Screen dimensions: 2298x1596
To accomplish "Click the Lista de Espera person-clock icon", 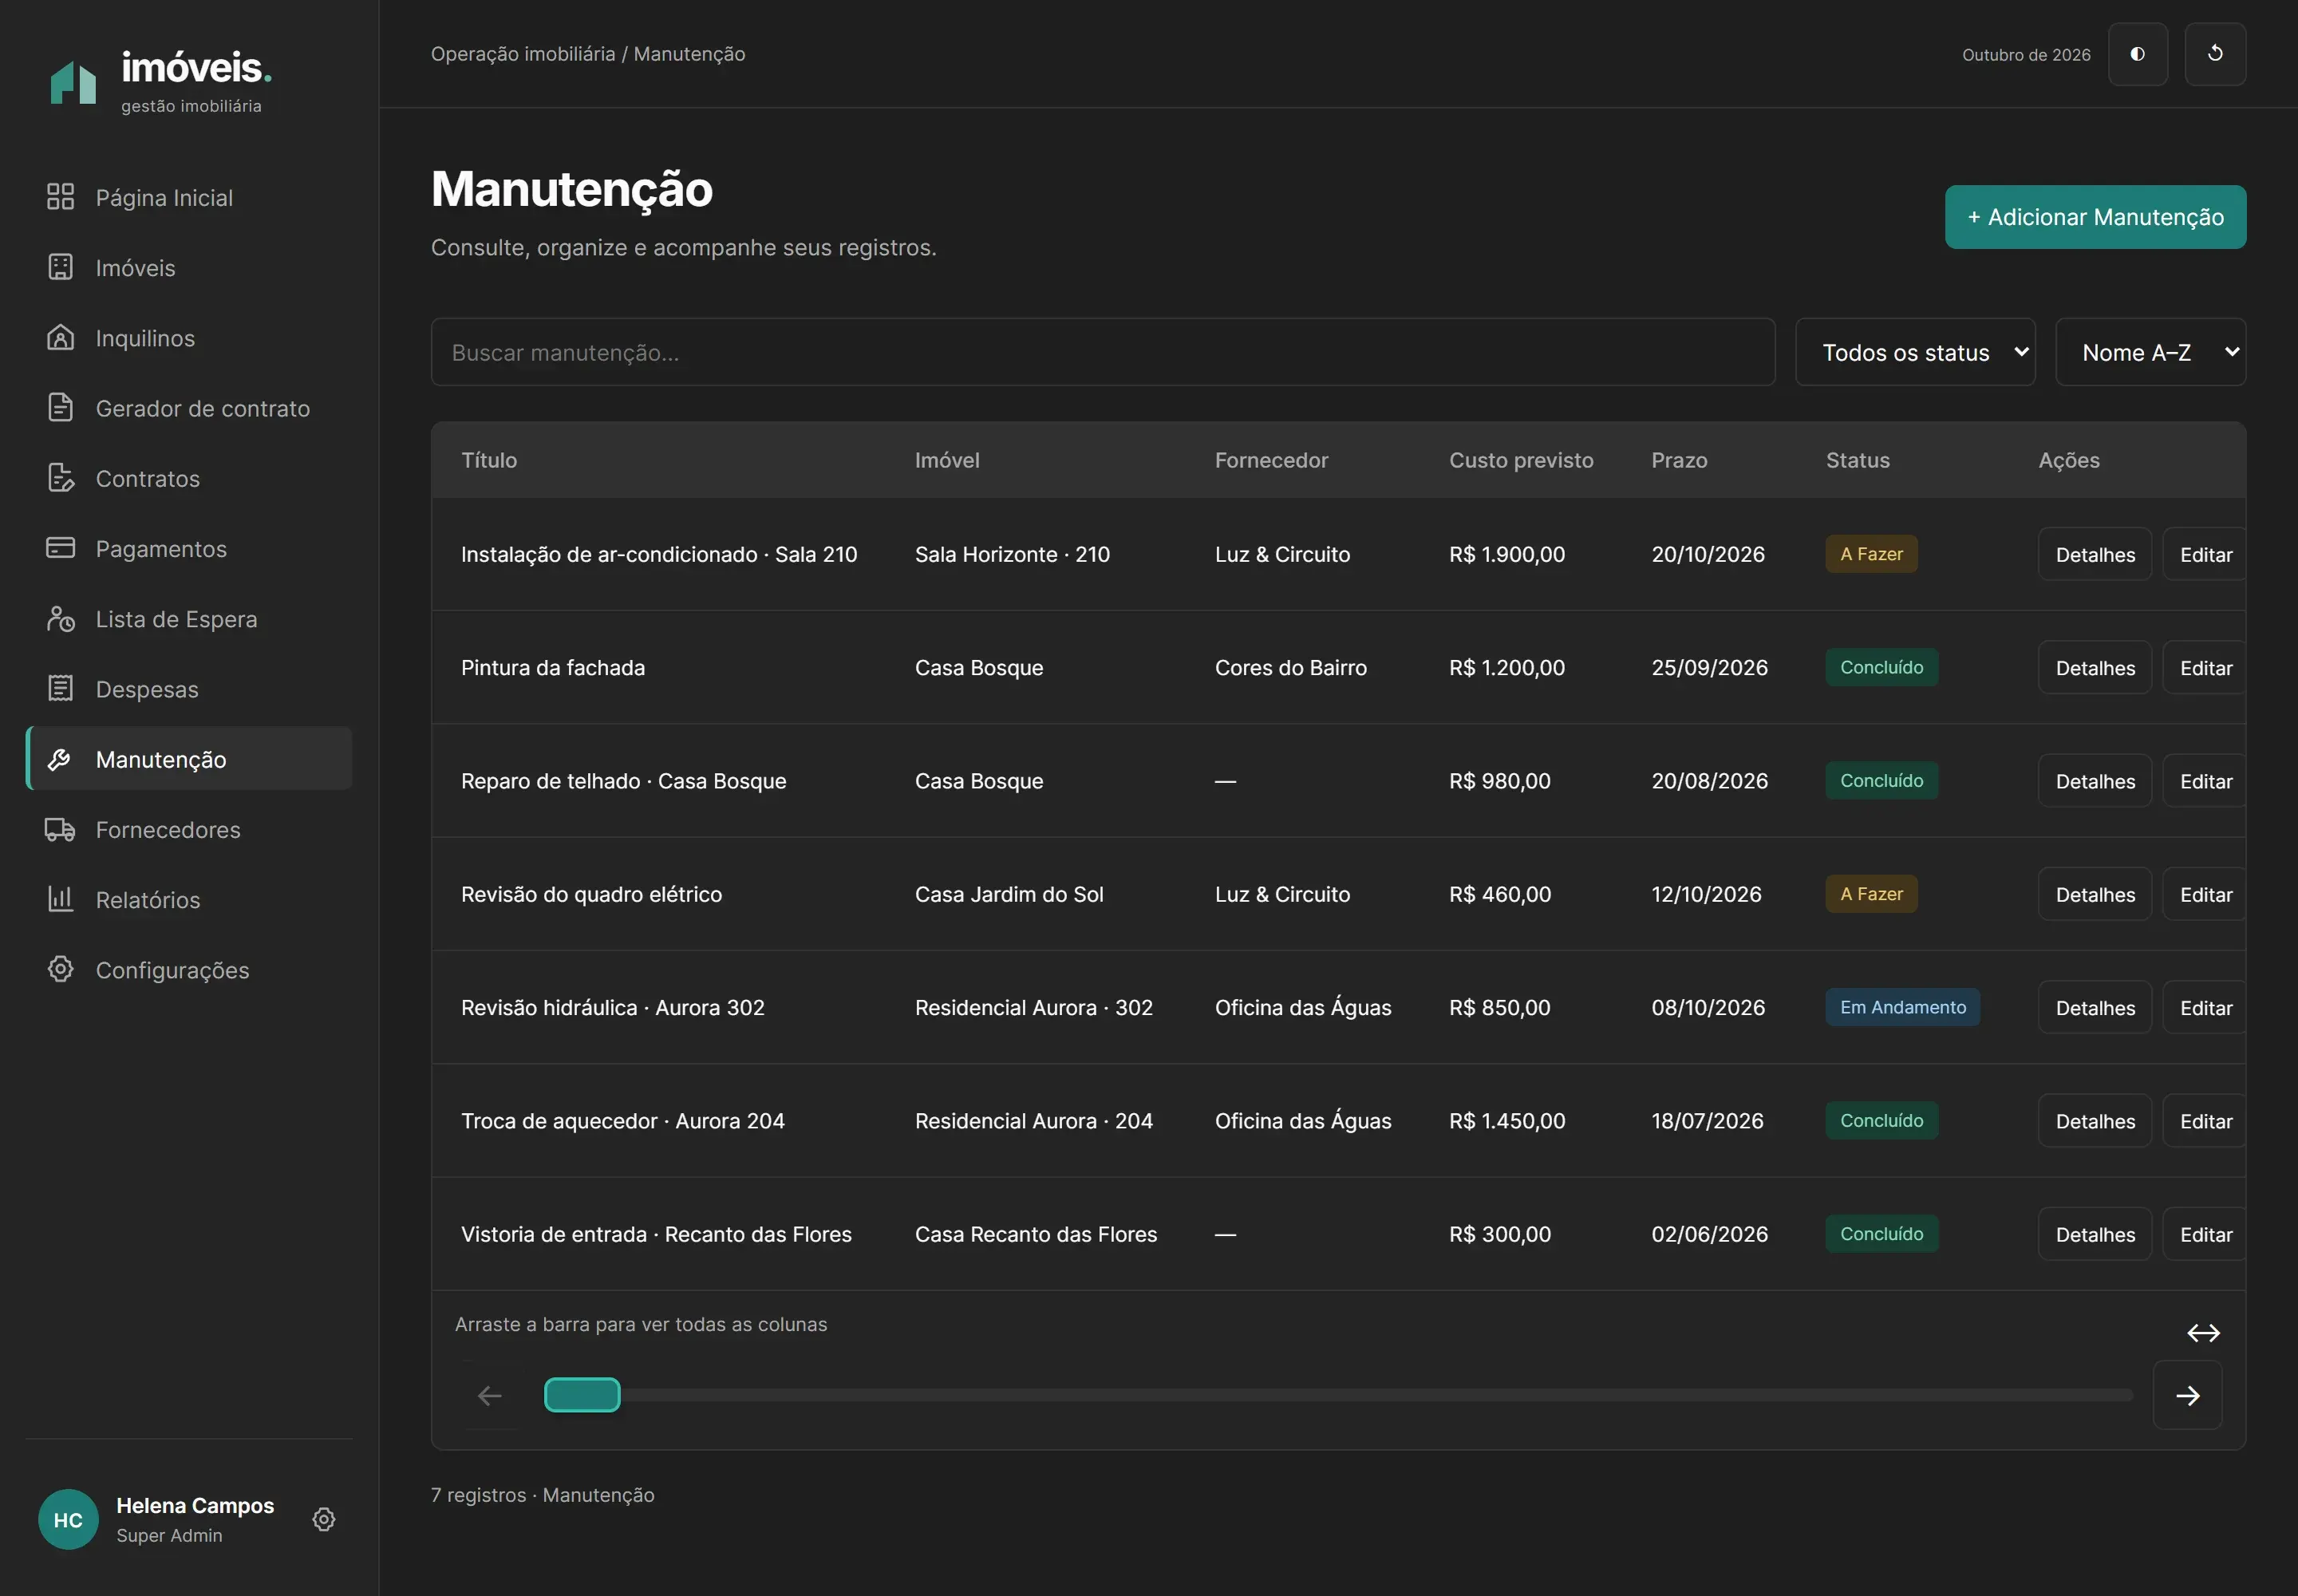I will point(61,618).
